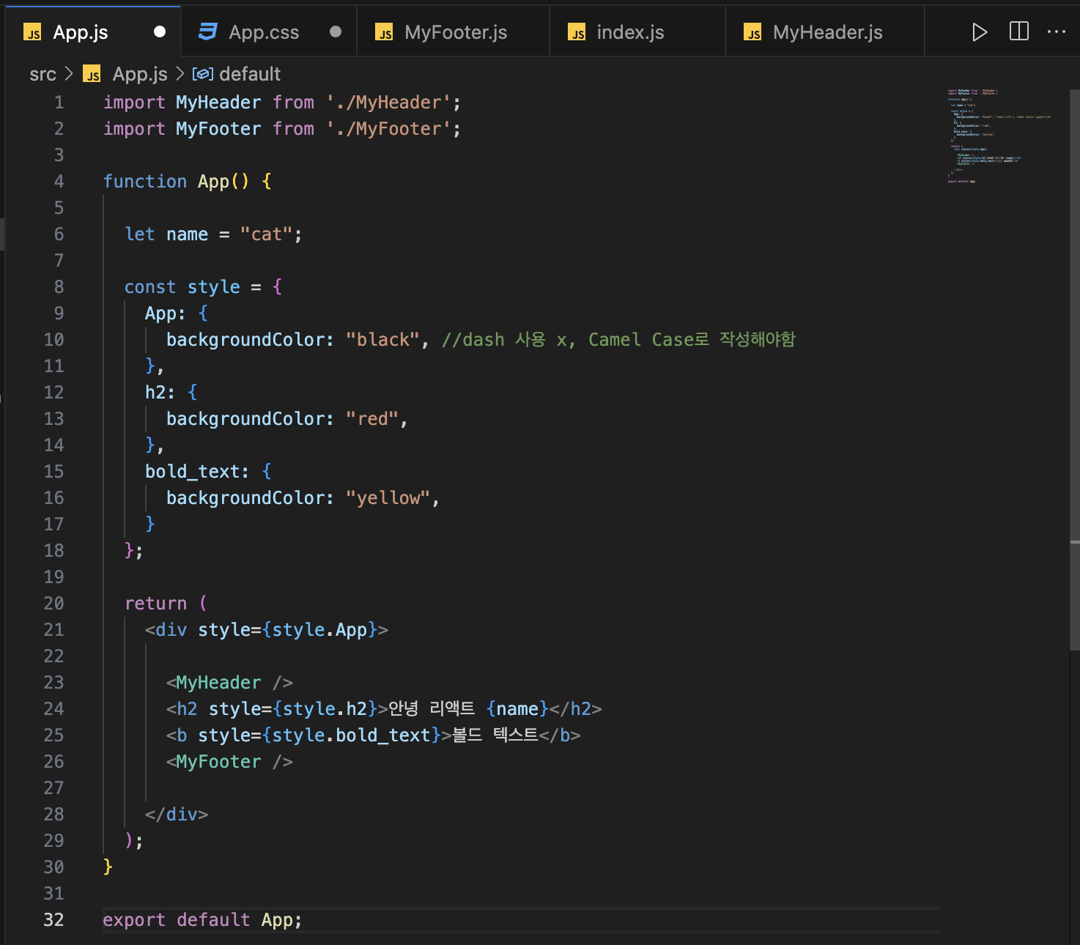Click the unsaved changes dot on App.css tab
This screenshot has height=945, width=1080.
[x=335, y=31]
